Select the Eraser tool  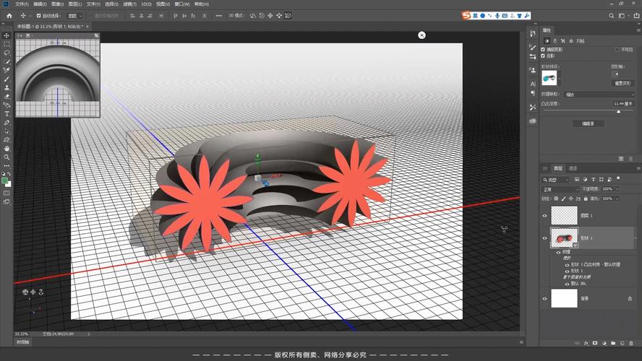(7, 96)
